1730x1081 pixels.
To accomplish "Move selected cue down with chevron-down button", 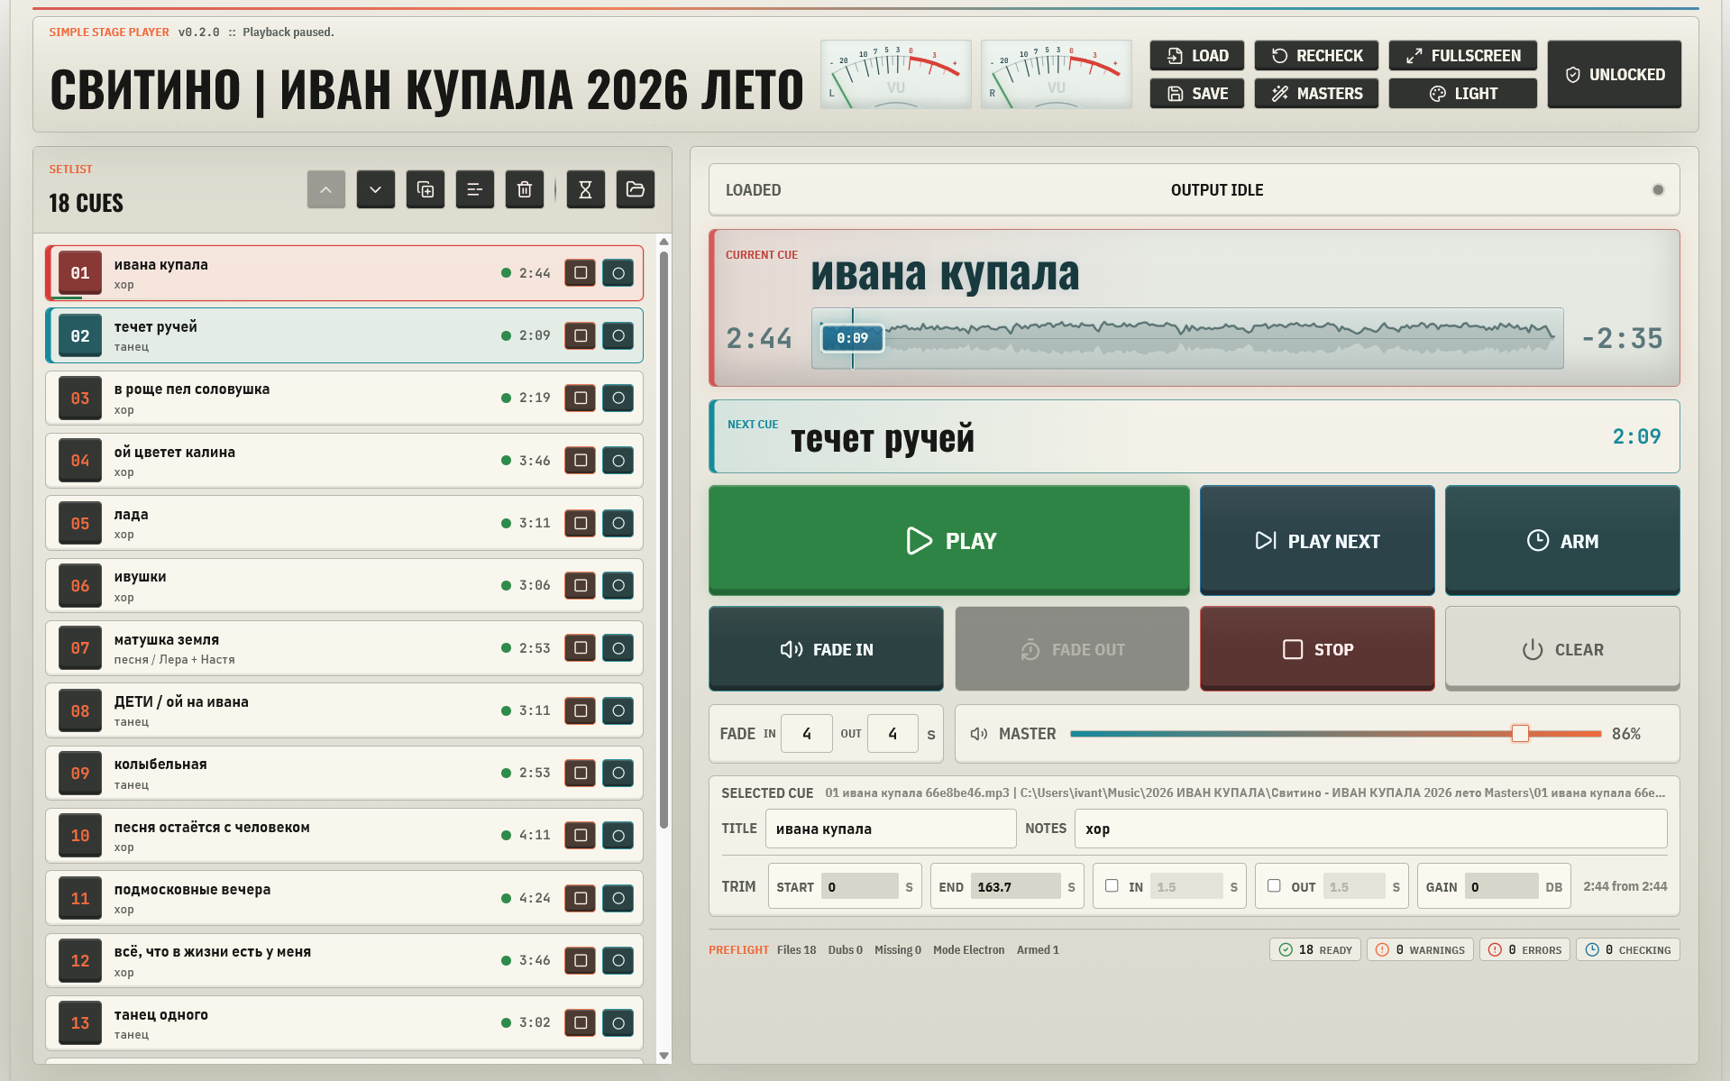I will 376,189.
